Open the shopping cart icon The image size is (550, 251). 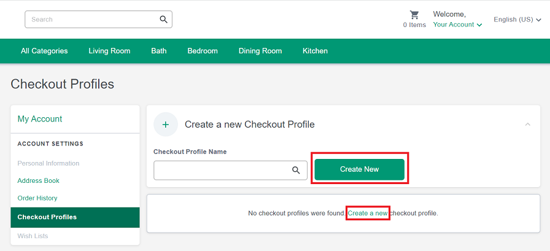(x=414, y=15)
